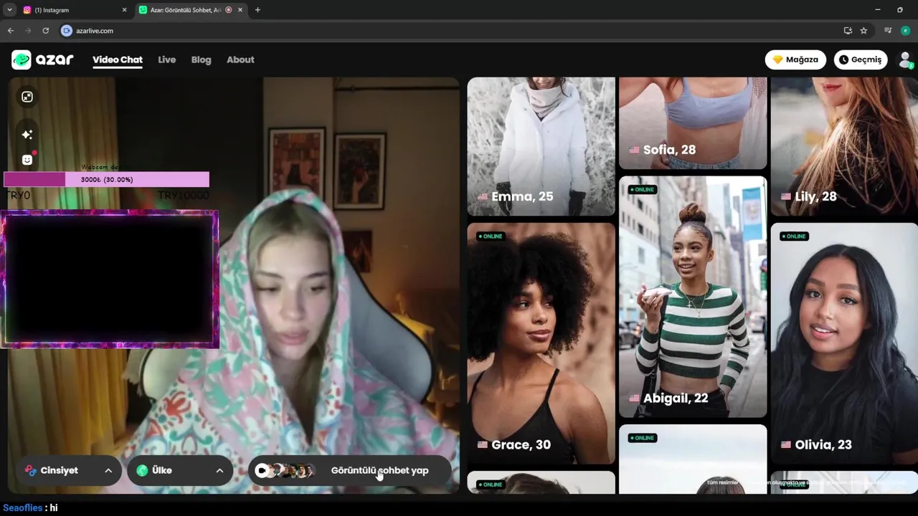Open the Chrome profile avatar
The width and height of the screenshot is (918, 516).
point(905,31)
